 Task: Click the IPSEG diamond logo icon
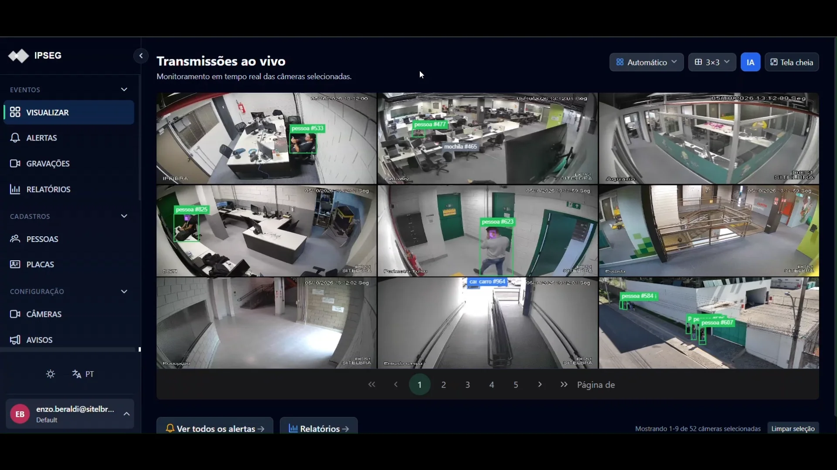(x=18, y=56)
